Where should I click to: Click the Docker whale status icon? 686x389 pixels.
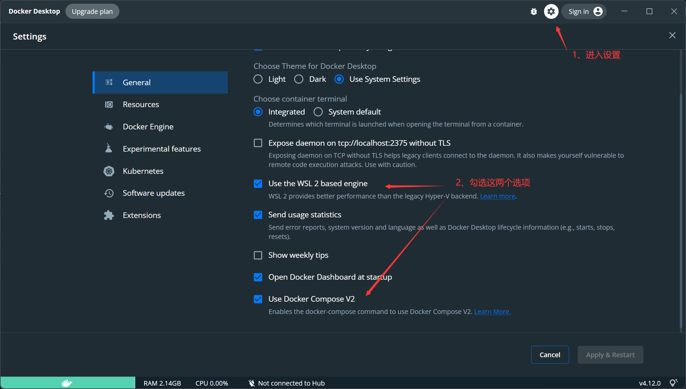67,383
